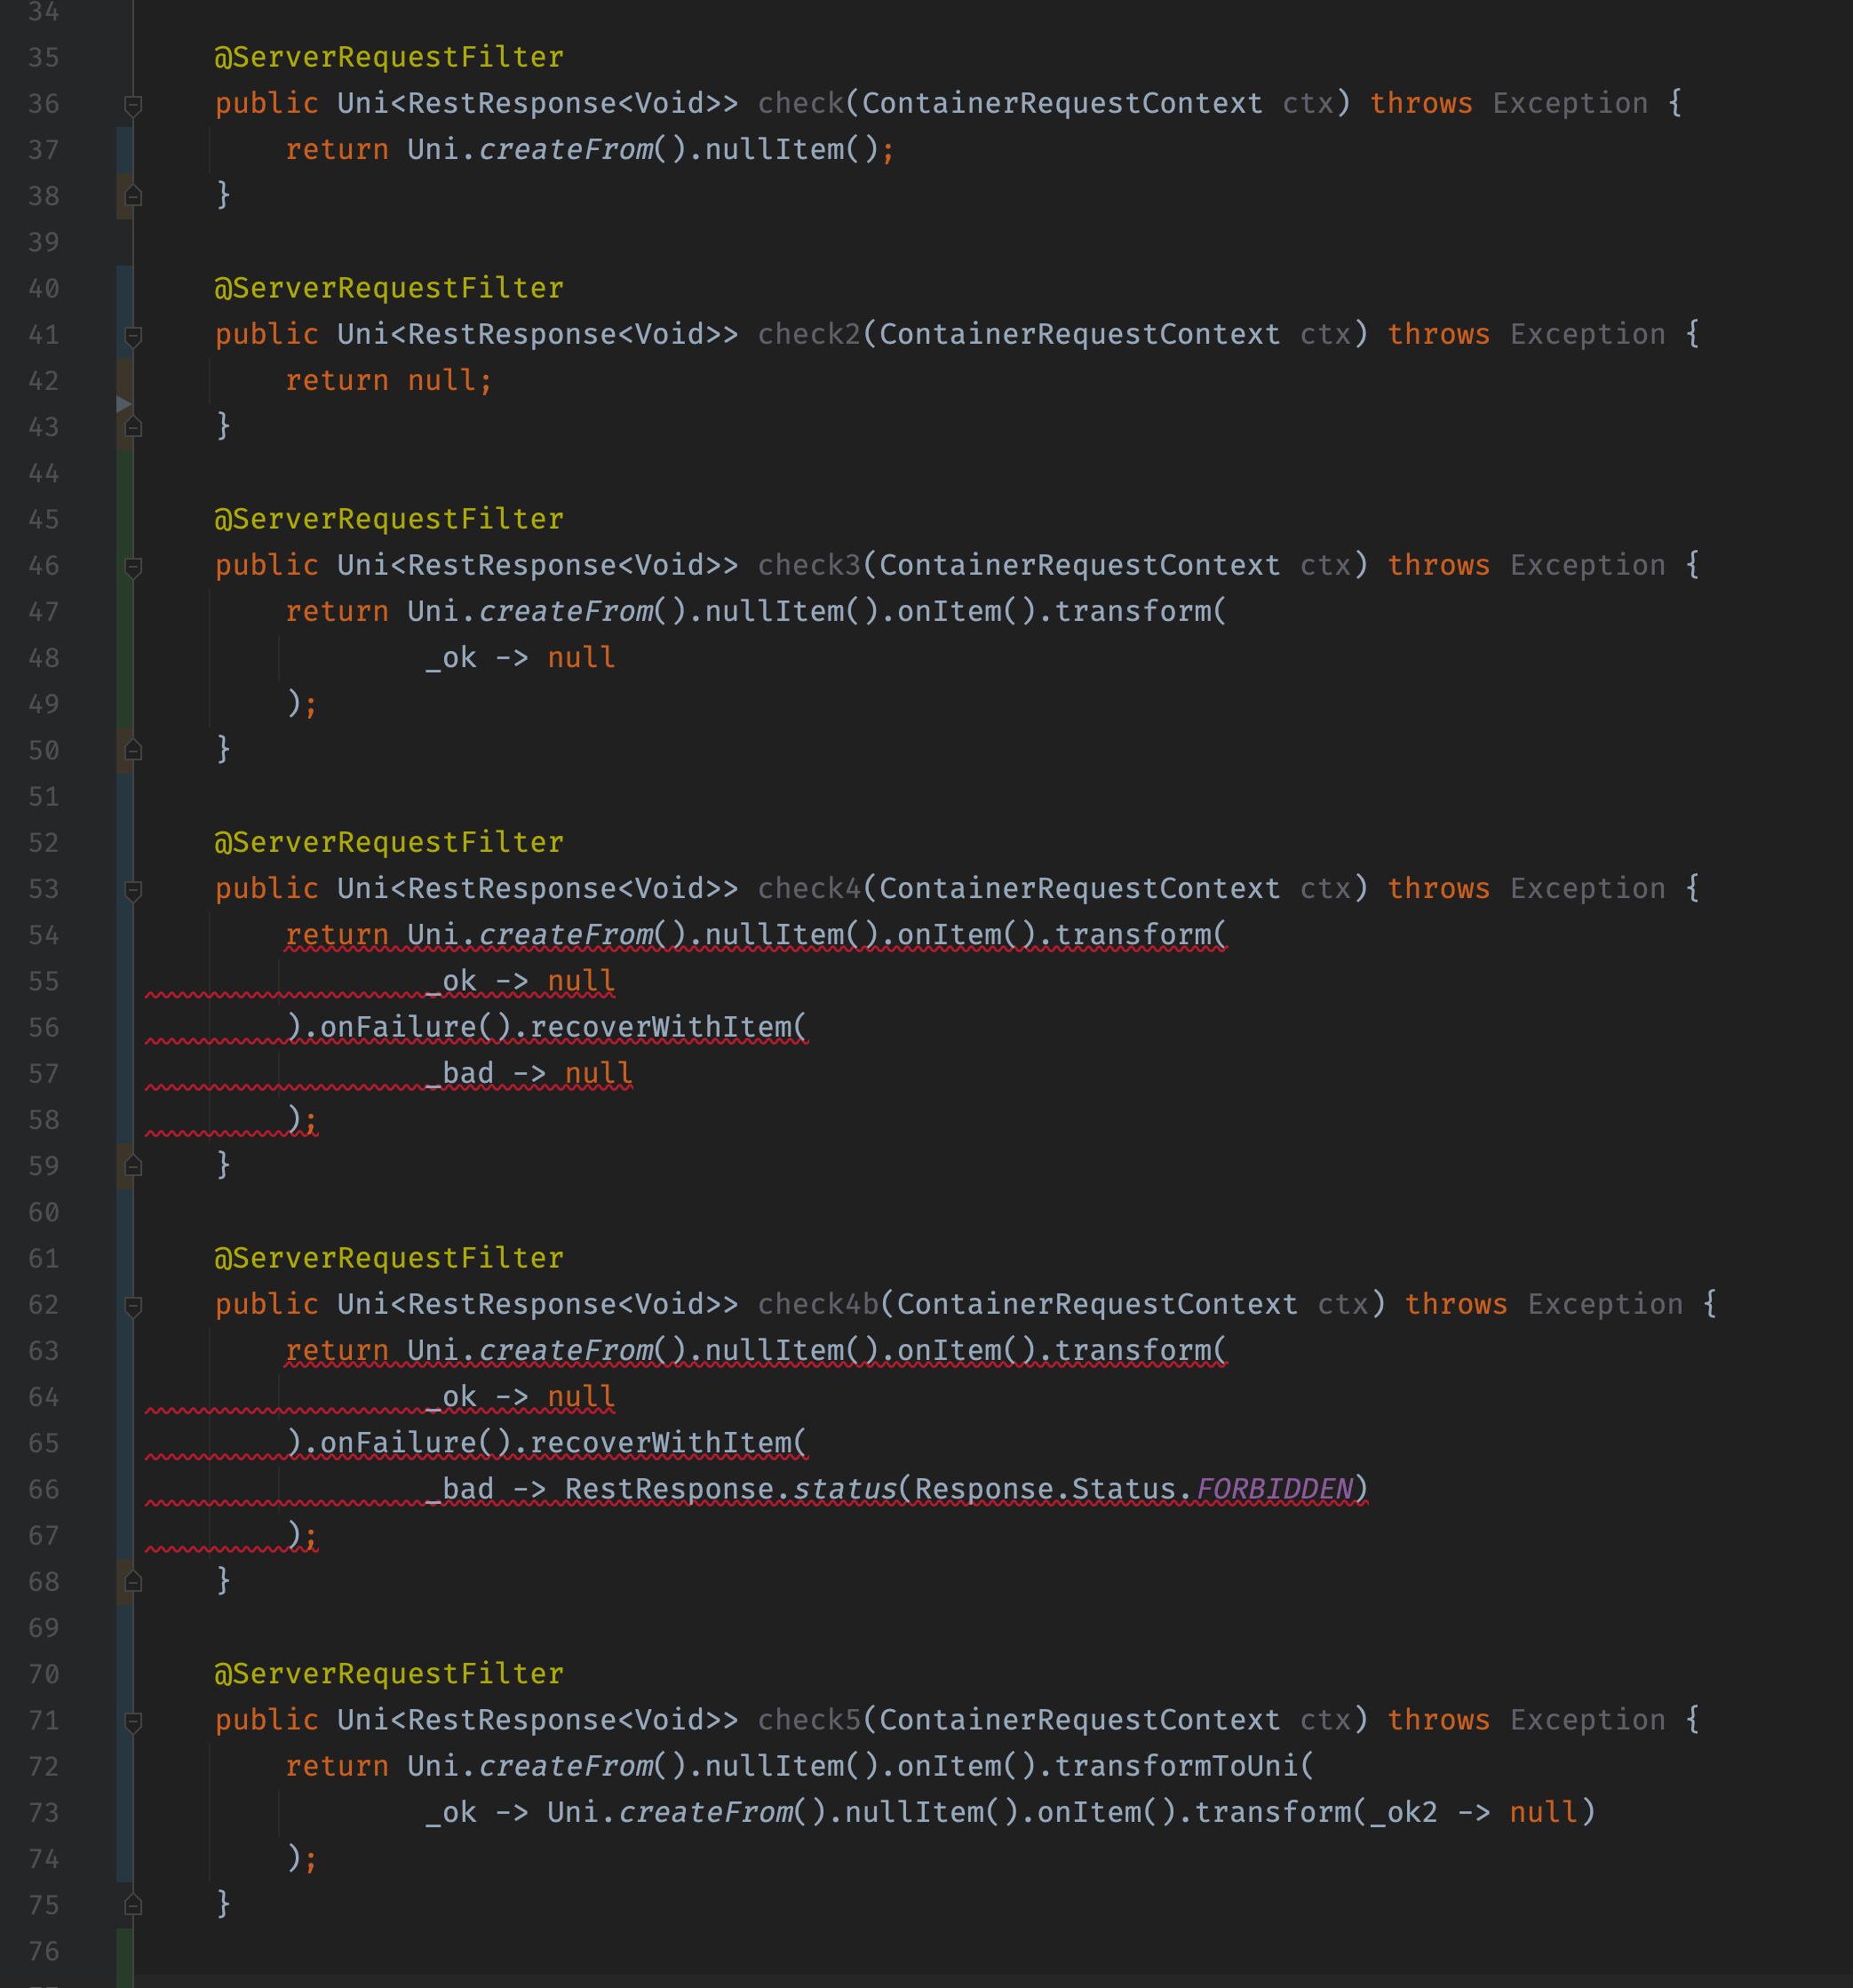
Task: Click method name check4b
Action: 818,1305
